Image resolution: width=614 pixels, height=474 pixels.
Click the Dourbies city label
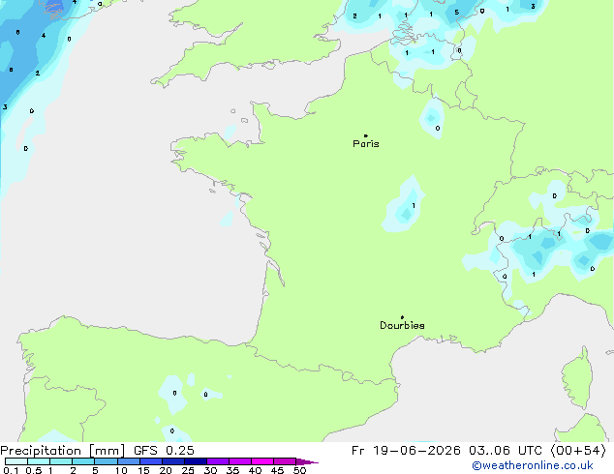click(x=402, y=325)
